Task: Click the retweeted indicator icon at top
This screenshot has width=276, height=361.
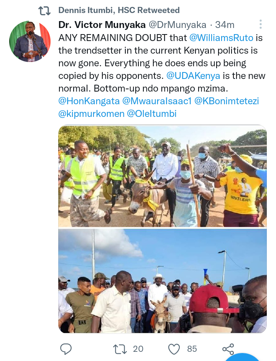Action: (44, 11)
